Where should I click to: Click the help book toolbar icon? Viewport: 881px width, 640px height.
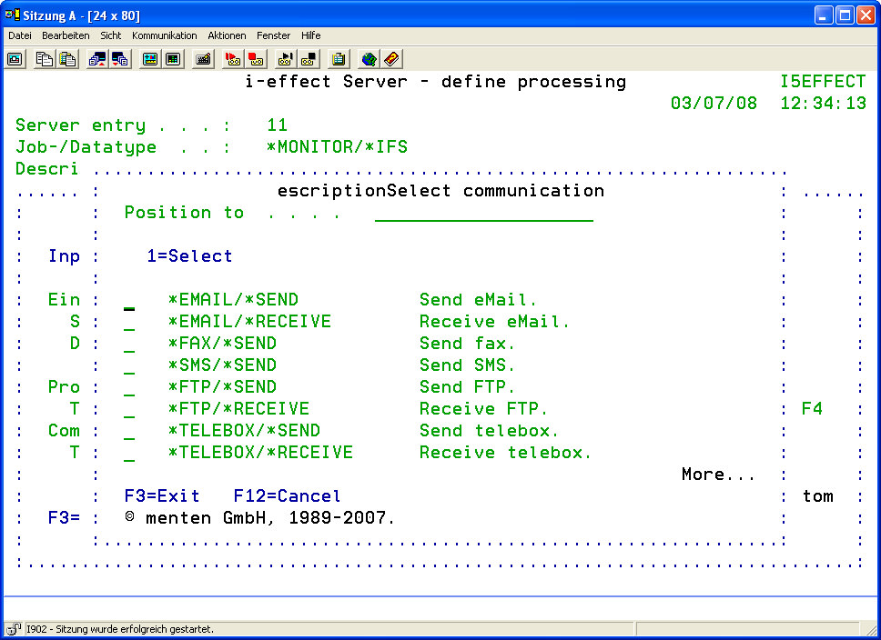391,59
